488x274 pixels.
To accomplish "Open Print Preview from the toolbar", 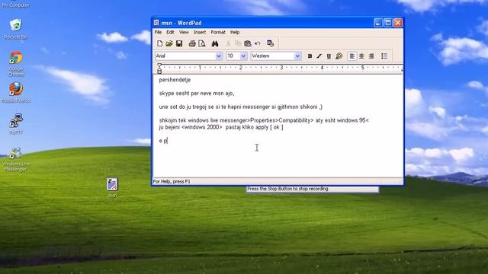I will 202,44.
